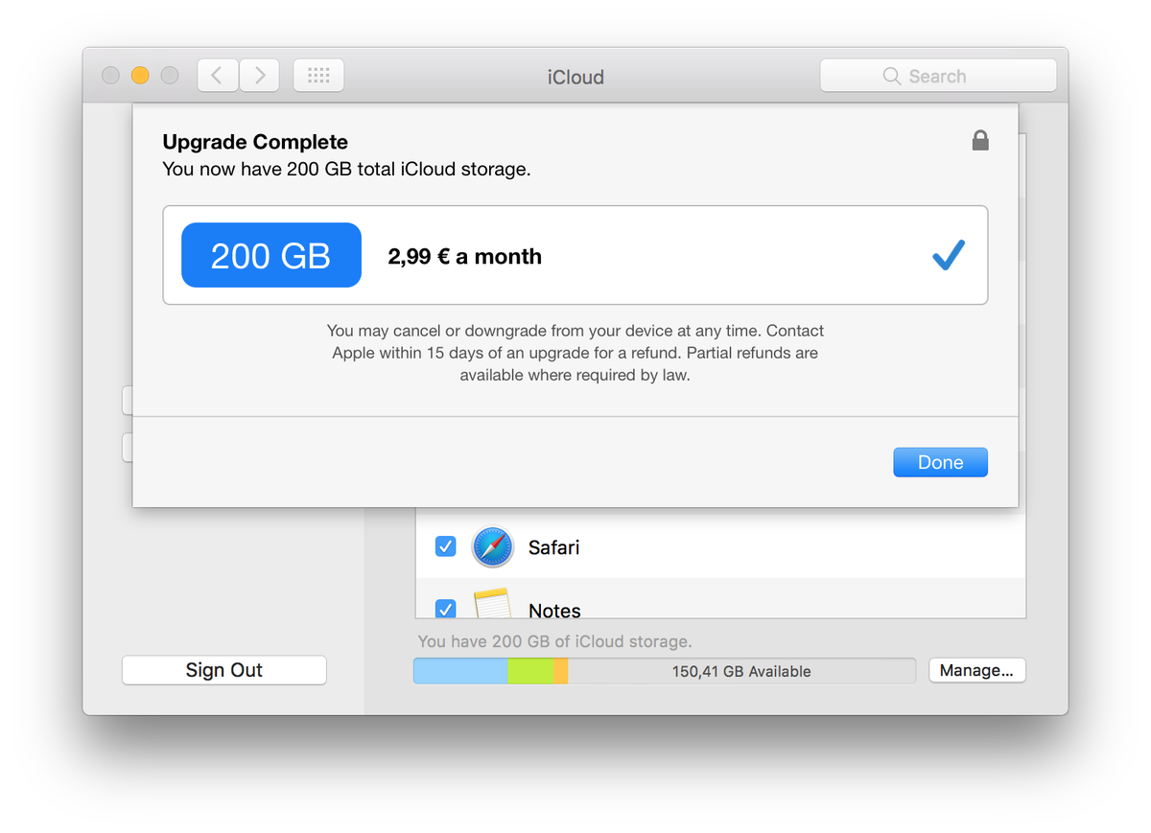Viewport: 1151px width, 833px height.
Task: Click the Notes notepad icon
Action: point(493,604)
